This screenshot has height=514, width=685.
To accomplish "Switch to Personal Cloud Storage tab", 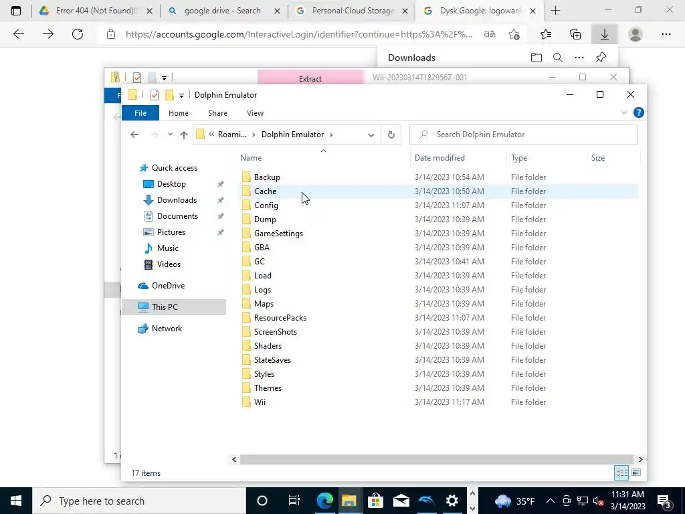I will pyautogui.click(x=352, y=11).
